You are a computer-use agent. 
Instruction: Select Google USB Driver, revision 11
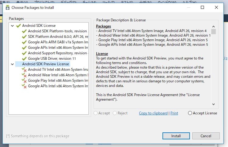click(52, 59)
